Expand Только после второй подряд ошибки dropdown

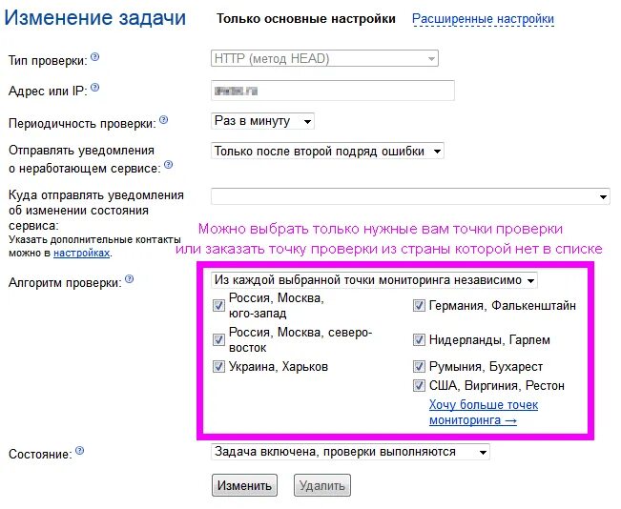(x=327, y=152)
